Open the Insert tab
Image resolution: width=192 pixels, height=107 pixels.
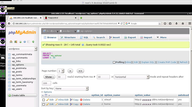coord(114,37)
